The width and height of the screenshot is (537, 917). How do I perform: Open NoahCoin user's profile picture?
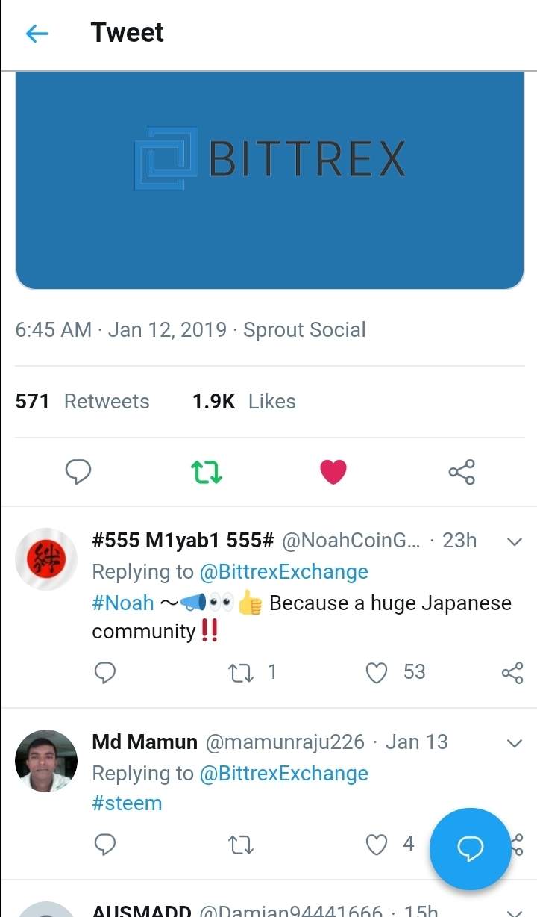click(46, 559)
